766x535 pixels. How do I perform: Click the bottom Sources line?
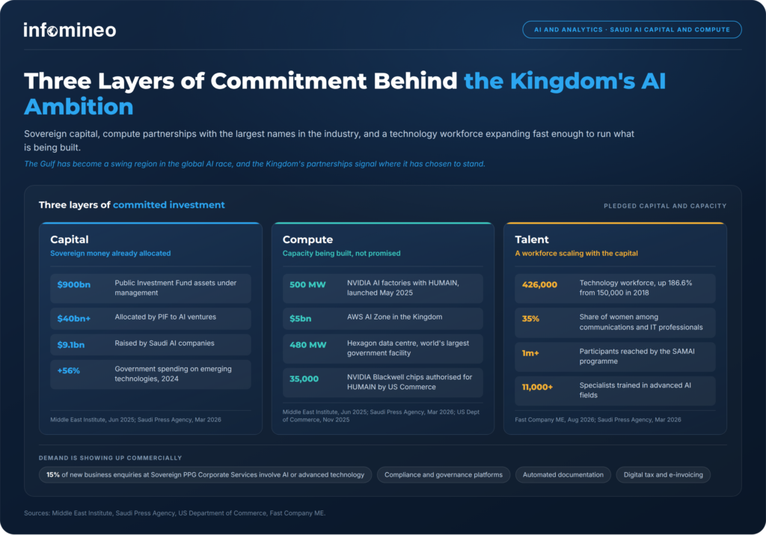175,513
